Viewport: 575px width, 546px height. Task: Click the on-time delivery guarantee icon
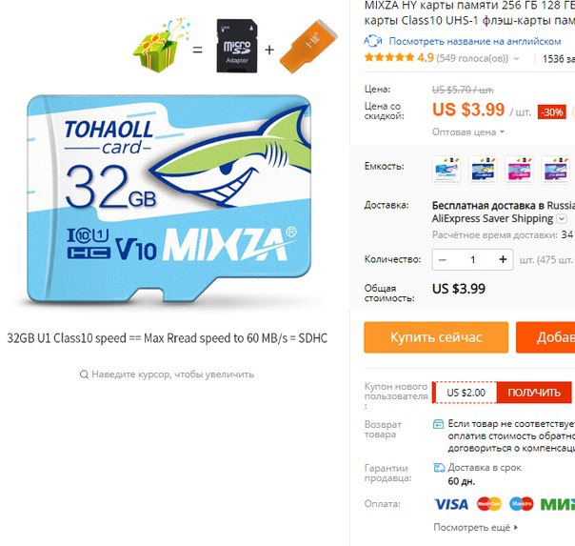click(x=439, y=468)
